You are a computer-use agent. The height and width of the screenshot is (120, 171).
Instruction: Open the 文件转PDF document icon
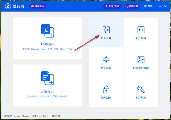tap(47, 78)
